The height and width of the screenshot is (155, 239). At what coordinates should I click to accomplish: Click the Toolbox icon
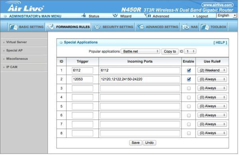click(205, 27)
